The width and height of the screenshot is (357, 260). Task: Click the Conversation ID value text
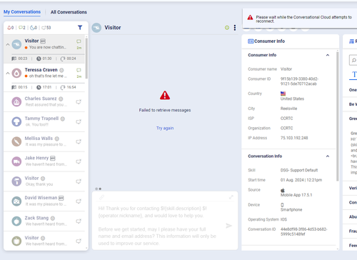(304, 231)
